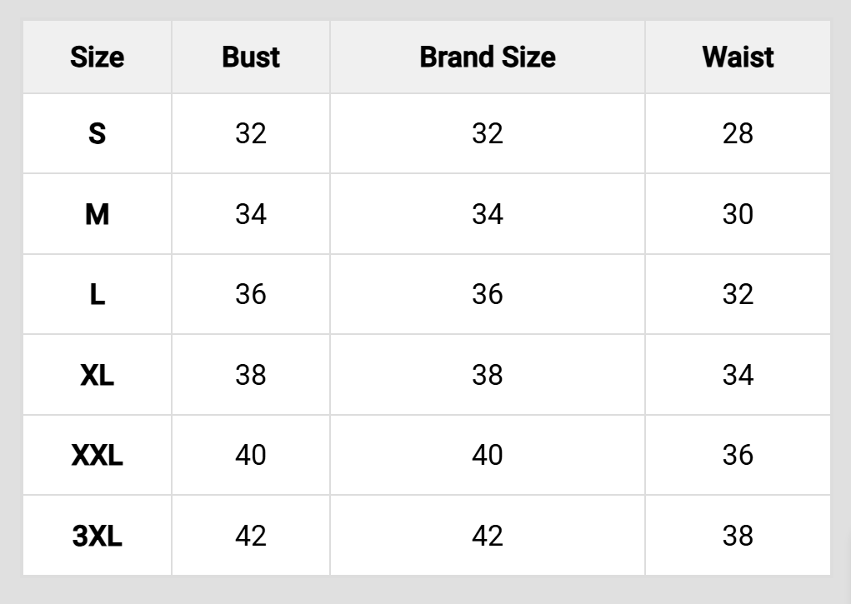The image size is (851, 604).
Task: Select the XXL size row label
Action: coord(97,455)
